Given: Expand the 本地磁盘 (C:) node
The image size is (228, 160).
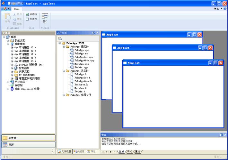Looking at the screenshot, I should pos(12,47).
